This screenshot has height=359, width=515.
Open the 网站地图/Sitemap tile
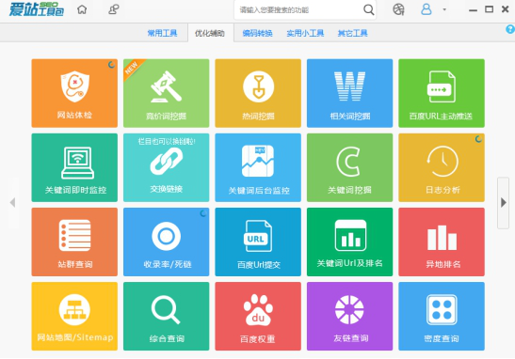point(74,317)
